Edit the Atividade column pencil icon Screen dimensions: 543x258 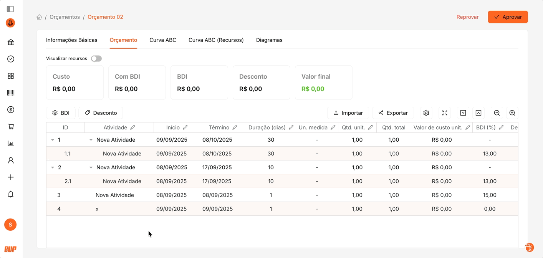pos(133,127)
